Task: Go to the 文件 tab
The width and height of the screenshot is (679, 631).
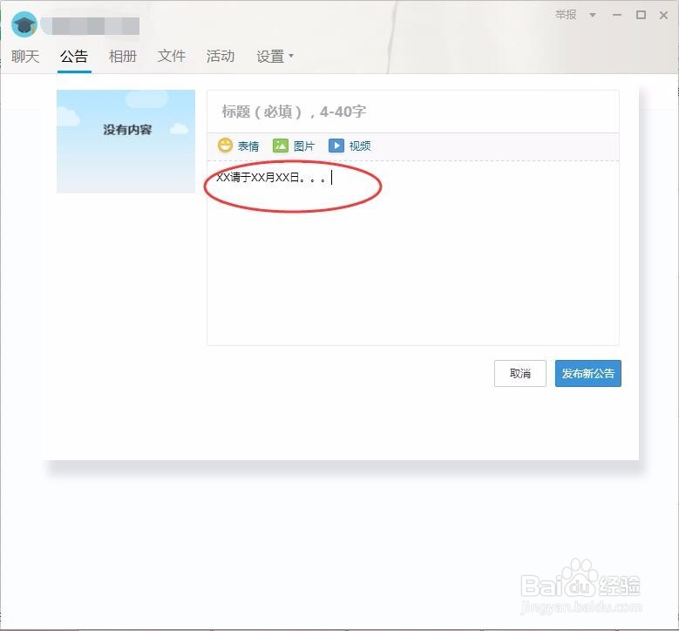Action: point(172,57)
